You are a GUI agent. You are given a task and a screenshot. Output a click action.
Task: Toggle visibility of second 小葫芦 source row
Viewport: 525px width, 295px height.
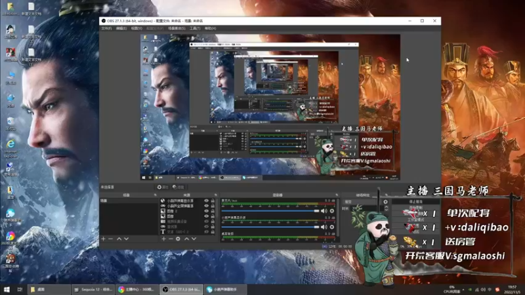click(x=206, y=206)
